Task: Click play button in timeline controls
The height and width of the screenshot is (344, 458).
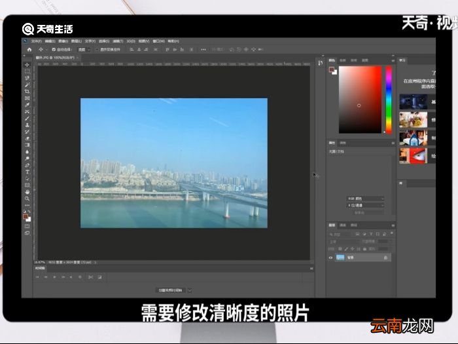Action: coord(54,277)
